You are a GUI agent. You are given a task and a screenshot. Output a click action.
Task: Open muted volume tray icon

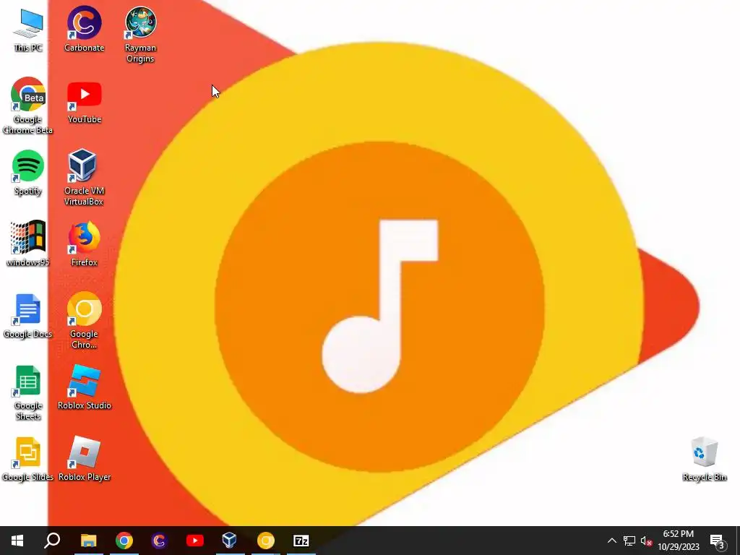coord(647,541)
